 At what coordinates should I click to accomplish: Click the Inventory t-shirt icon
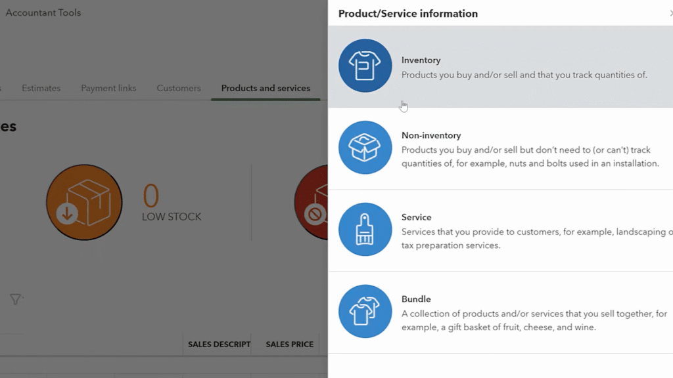(365, 66)
